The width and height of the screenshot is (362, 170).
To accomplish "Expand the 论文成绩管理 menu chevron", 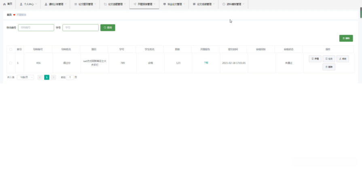I will [214, 4].
